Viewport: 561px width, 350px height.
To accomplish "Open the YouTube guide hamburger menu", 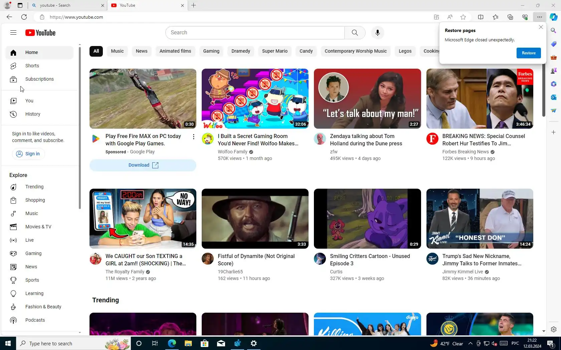I will (13, 33).
